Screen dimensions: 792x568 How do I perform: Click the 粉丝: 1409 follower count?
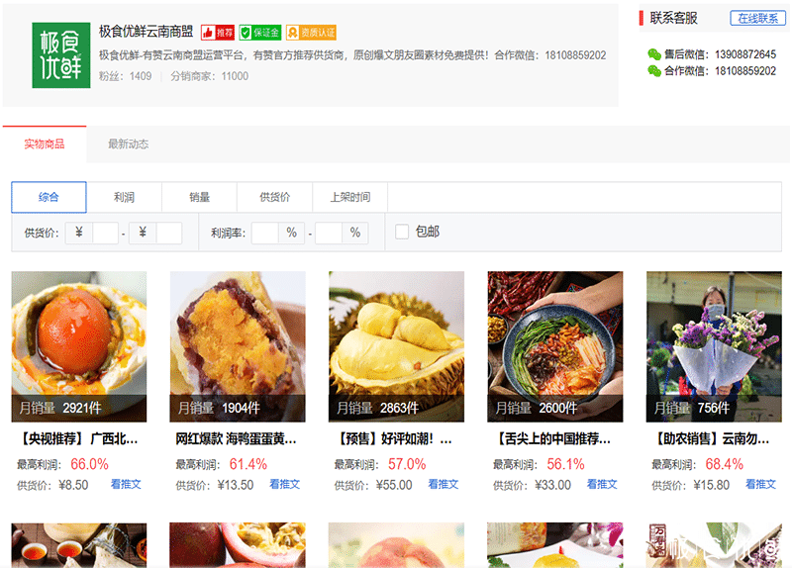tap(126, 76)
